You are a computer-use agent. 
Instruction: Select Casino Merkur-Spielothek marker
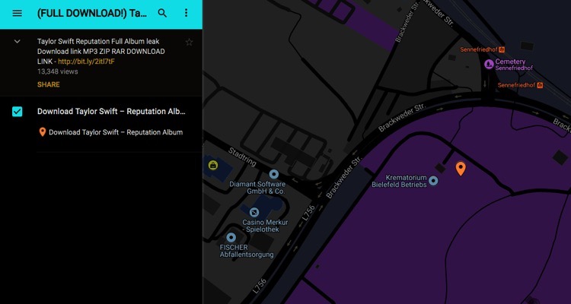[x=254, y=211]
